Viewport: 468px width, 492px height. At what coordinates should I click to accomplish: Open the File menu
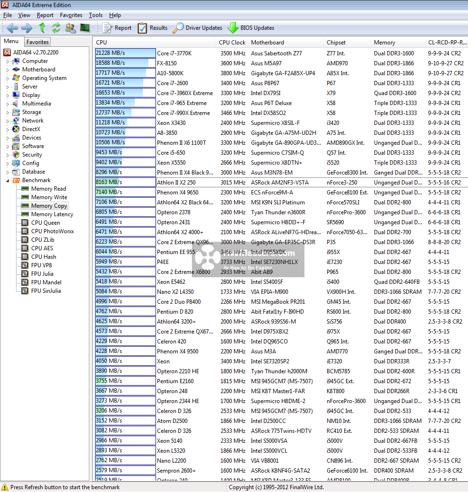coord(8,15)
